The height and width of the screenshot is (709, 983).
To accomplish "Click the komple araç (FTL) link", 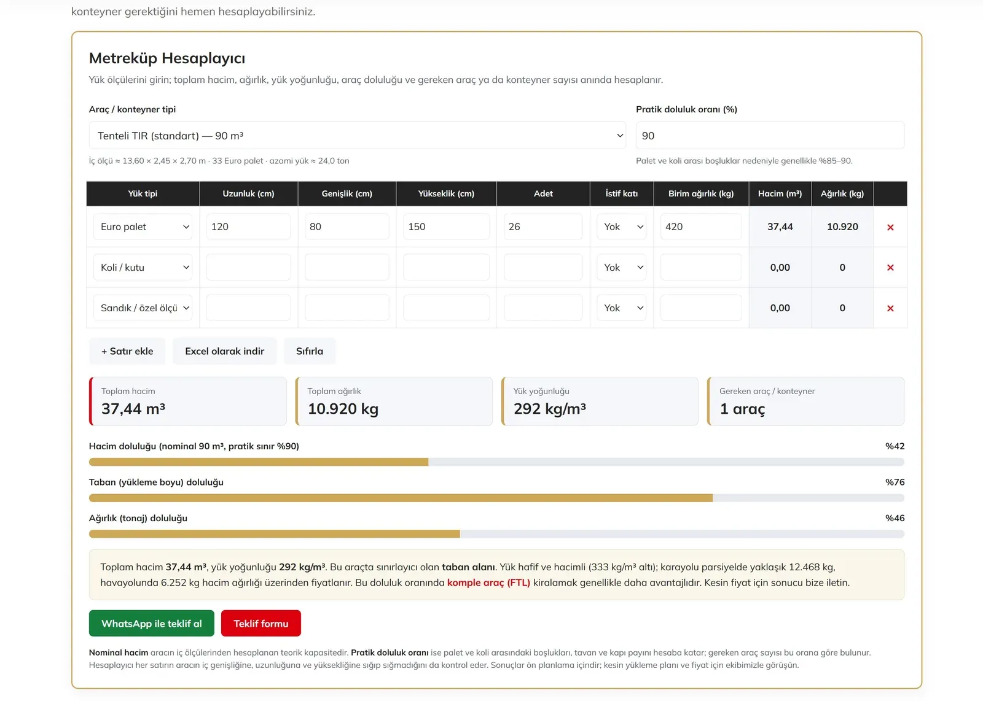I will 488,583.
